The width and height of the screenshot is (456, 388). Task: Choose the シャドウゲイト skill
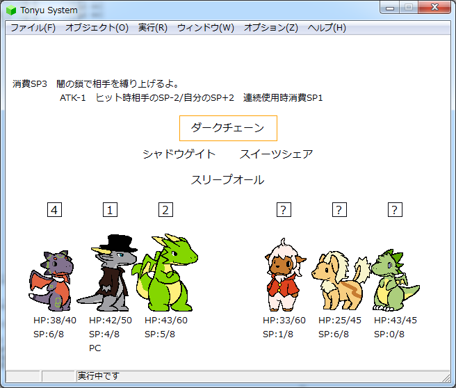(179, 154)
